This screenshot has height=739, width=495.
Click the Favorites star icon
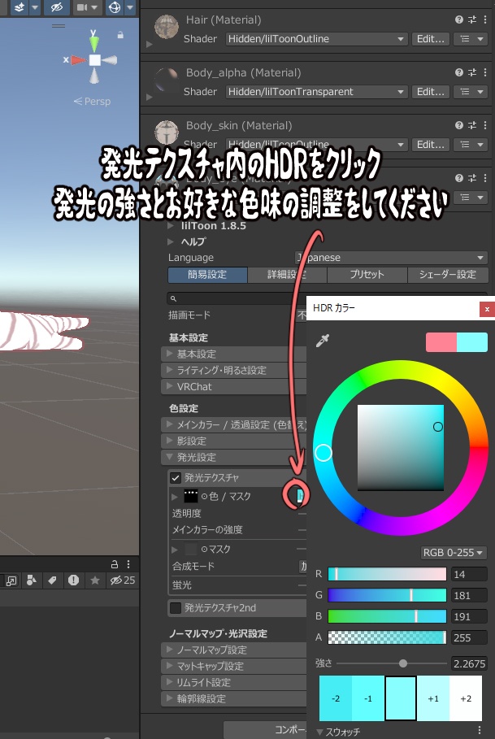click(94, 580)
